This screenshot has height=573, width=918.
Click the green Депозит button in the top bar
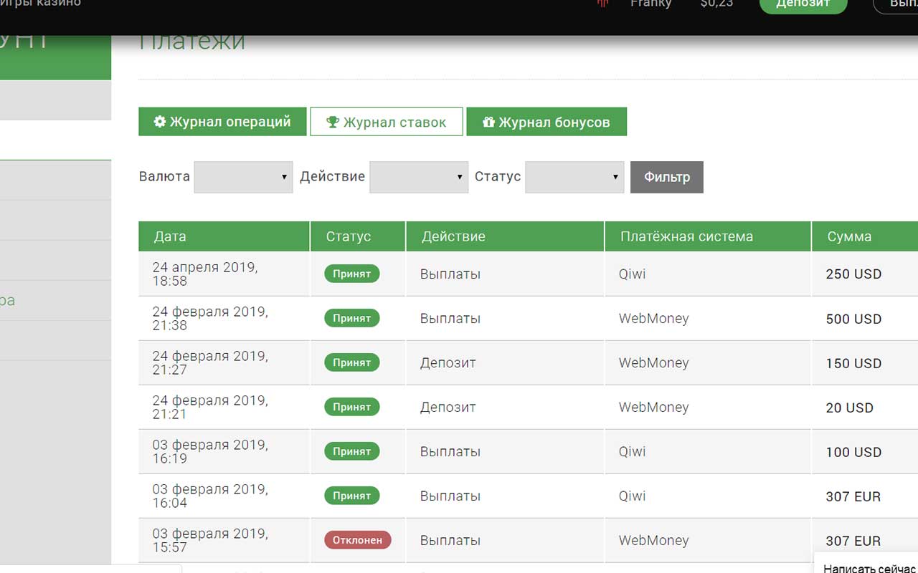[x=803, y=4]
